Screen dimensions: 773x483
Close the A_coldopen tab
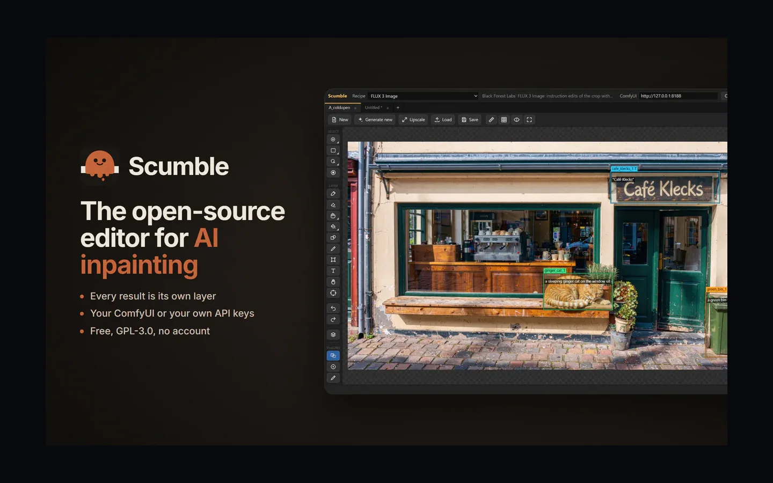355,108
